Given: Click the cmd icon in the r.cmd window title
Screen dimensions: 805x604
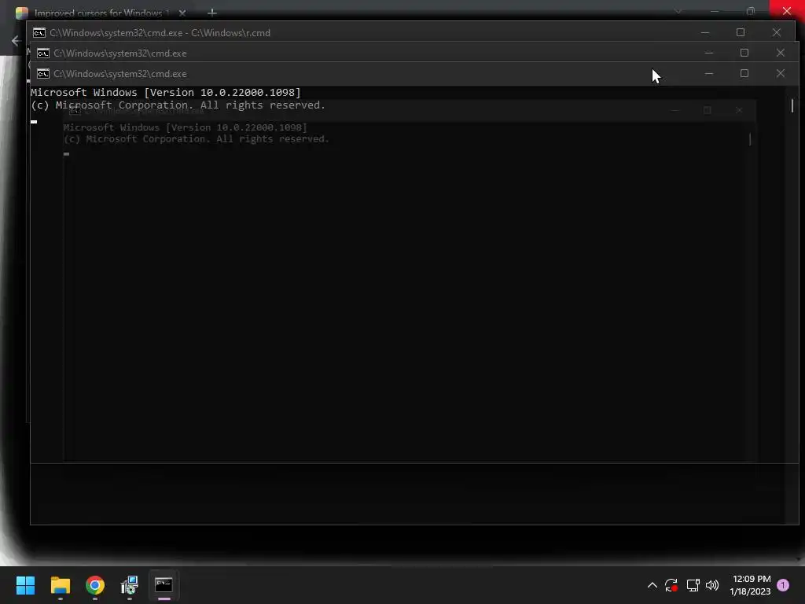Looking at the screenshot, I should tap(39, 33).
